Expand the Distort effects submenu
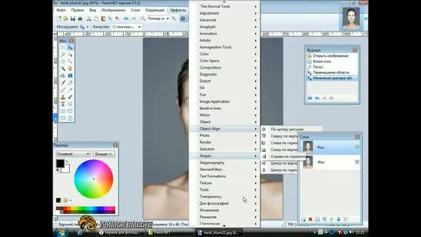421x237 pixels. tap(224, 81)
